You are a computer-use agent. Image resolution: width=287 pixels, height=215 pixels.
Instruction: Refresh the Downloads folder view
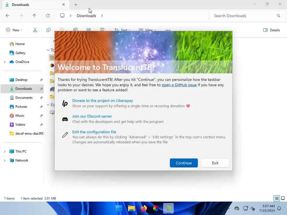(48, 16)
